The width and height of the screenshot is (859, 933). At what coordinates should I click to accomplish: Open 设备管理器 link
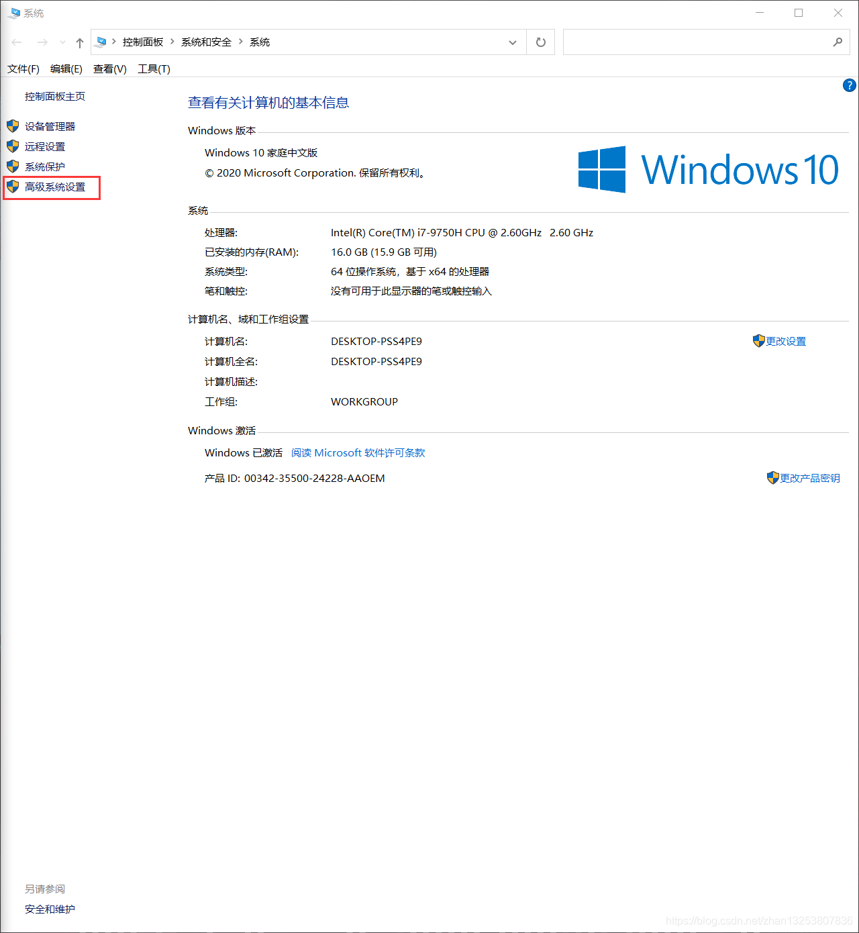coord(50,126)
